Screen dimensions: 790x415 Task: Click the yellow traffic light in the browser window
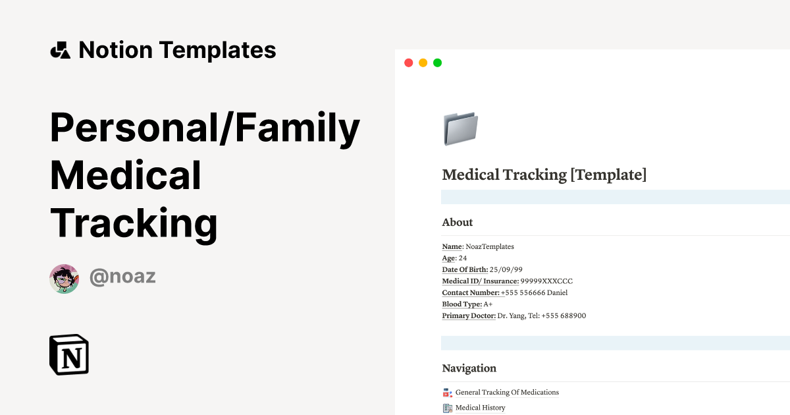point(423,62)
